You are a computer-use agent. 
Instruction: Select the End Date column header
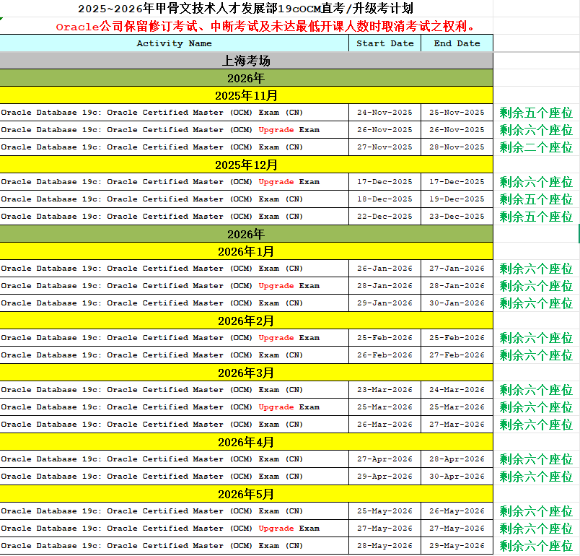(x=457, y=43)
